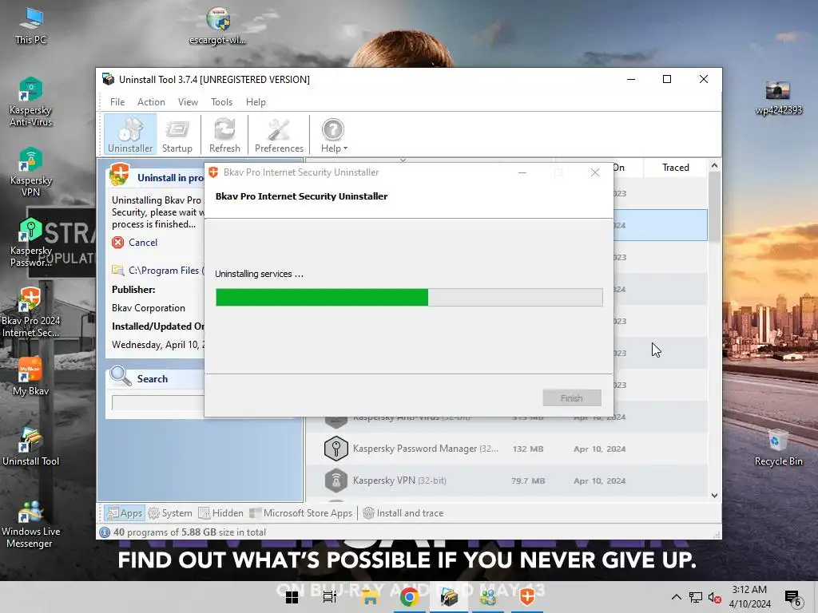
Task: Click the Kaspersky Password Manager key icon
Action: pyautogui.click(x=336, y=449)
